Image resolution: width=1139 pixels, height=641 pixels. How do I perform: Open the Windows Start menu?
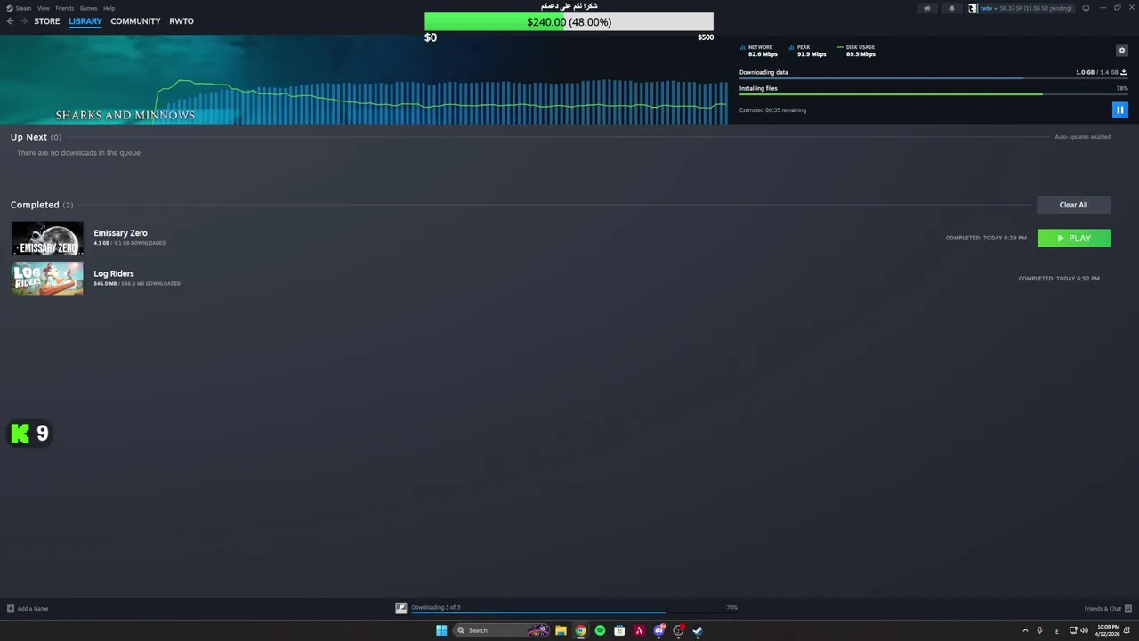pyautogui.click(x=441, y=630)
